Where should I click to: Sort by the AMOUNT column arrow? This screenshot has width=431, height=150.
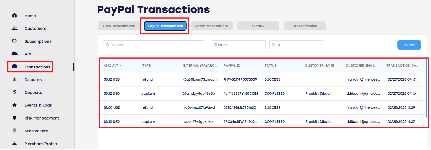click(120, 66)
